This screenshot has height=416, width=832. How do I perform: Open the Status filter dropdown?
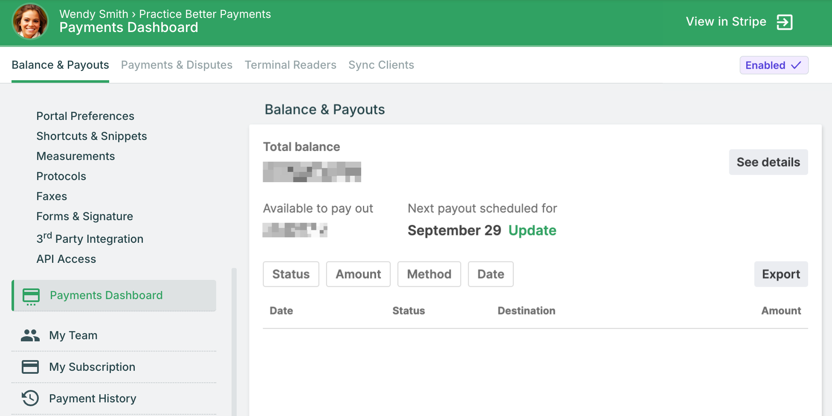coord(291,274)
